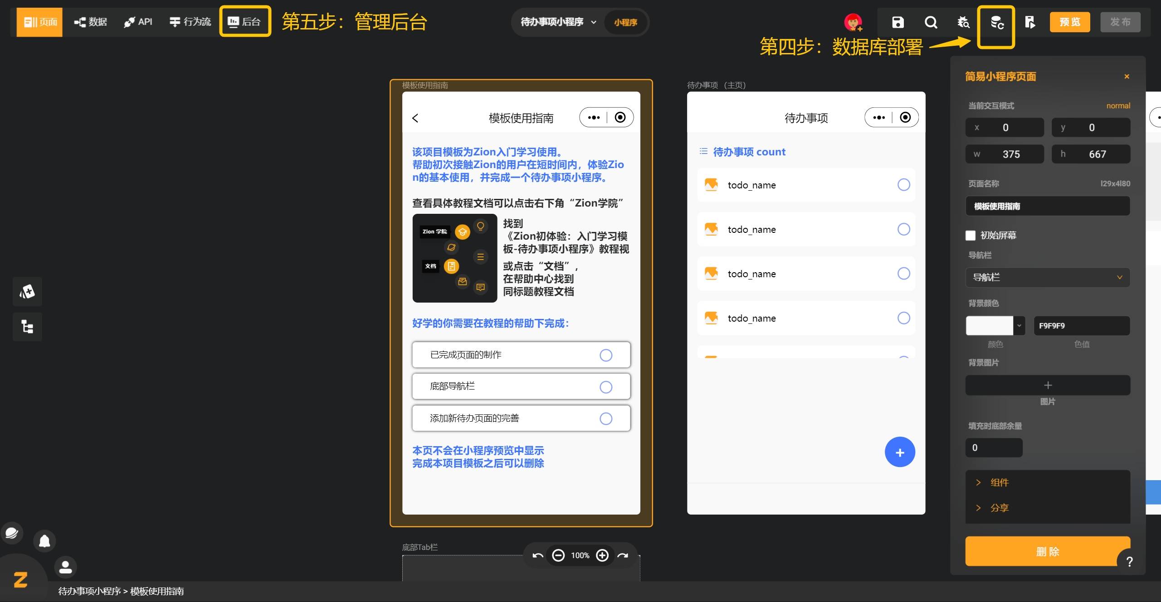The image size is (1161, 602).
Task: Click back arrow in 模板使用指南 page
Action: (x=415, y=118)
